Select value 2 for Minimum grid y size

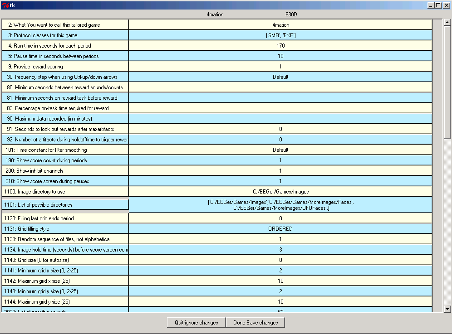tap(280, 291)
